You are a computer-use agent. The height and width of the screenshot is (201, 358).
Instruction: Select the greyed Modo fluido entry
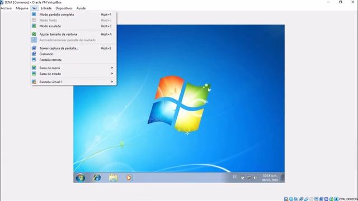coord(73,20)
